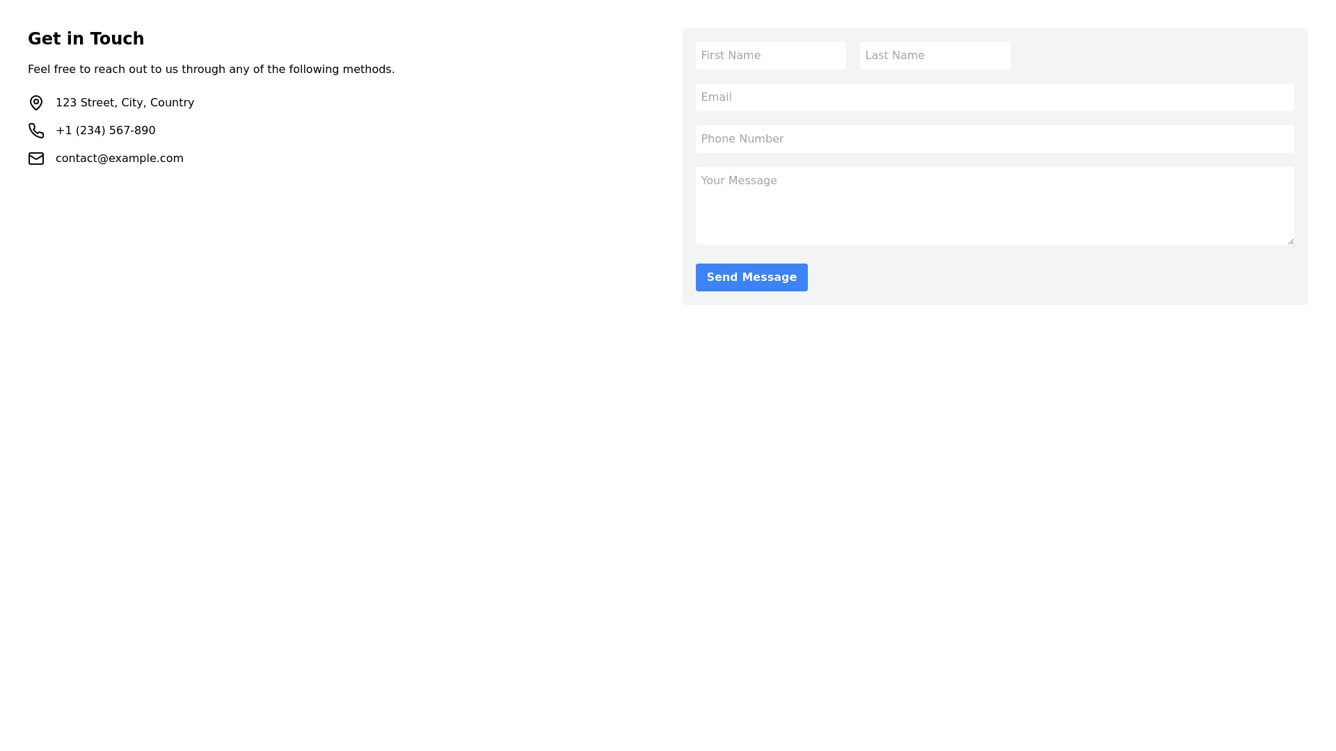Image resolution: width=1336 pixels, height=751 pixels.
Task: Click the message textarea resize handle
Action: (x=1290, y=241)
